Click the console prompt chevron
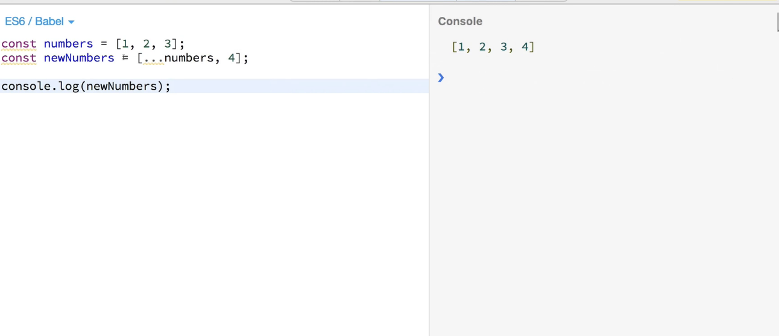This screenshot has height=336, width=779. point(441,77)
